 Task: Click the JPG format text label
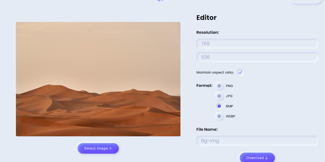229,96
